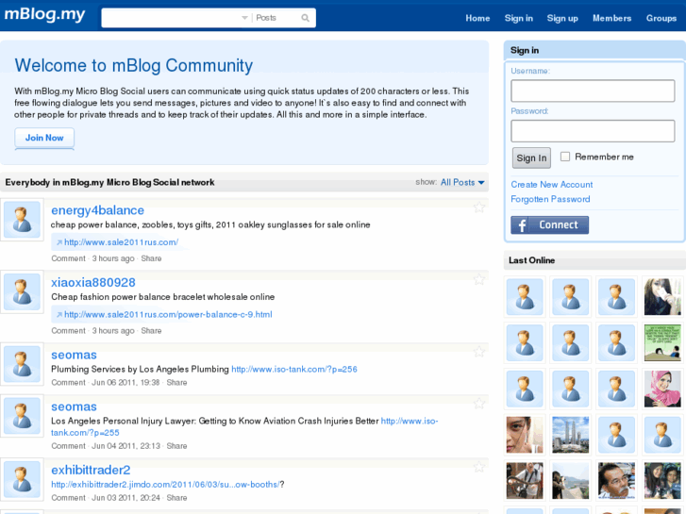
Task: Open the Sign up menu item
Action: click(x=562, y=18)
